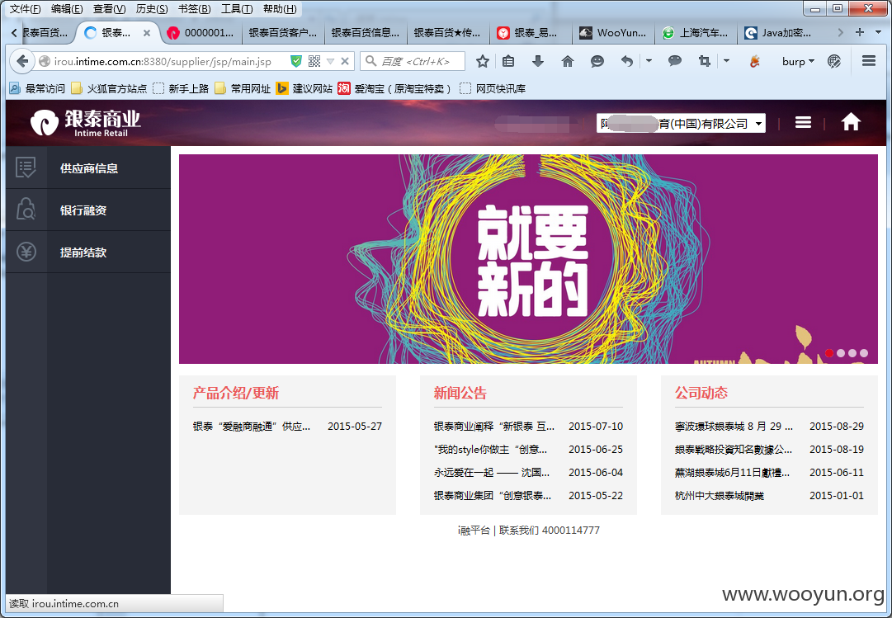The image size is (892, 618).
Task: Open the company name dropdown selector
Action: point(681,123)
